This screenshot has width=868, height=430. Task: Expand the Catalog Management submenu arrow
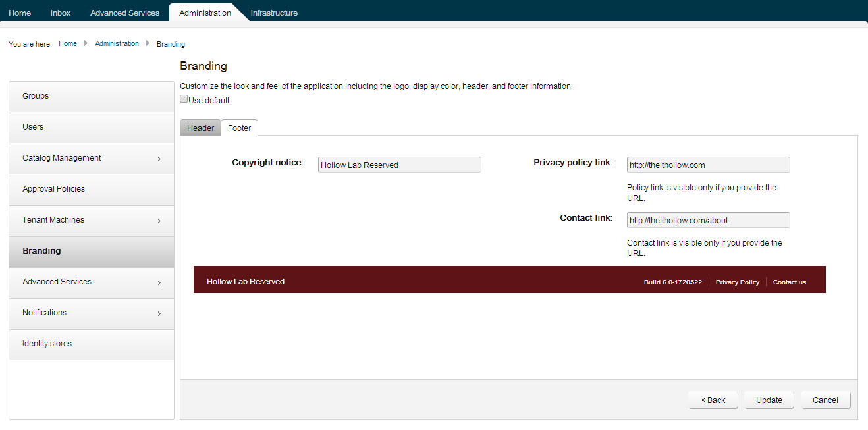click(x=159, y=159)
